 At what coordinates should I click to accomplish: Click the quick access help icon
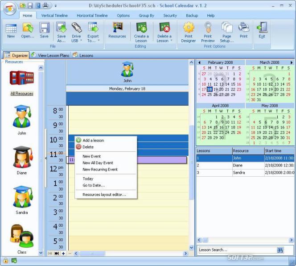click(38, 6)
